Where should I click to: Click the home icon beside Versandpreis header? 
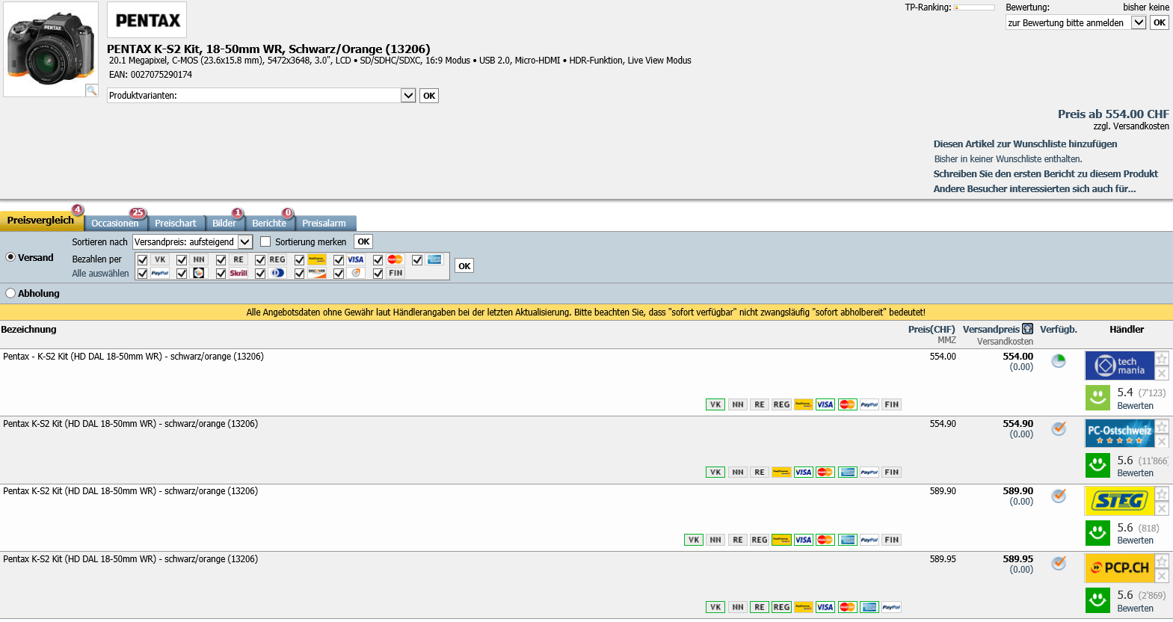1027,329
